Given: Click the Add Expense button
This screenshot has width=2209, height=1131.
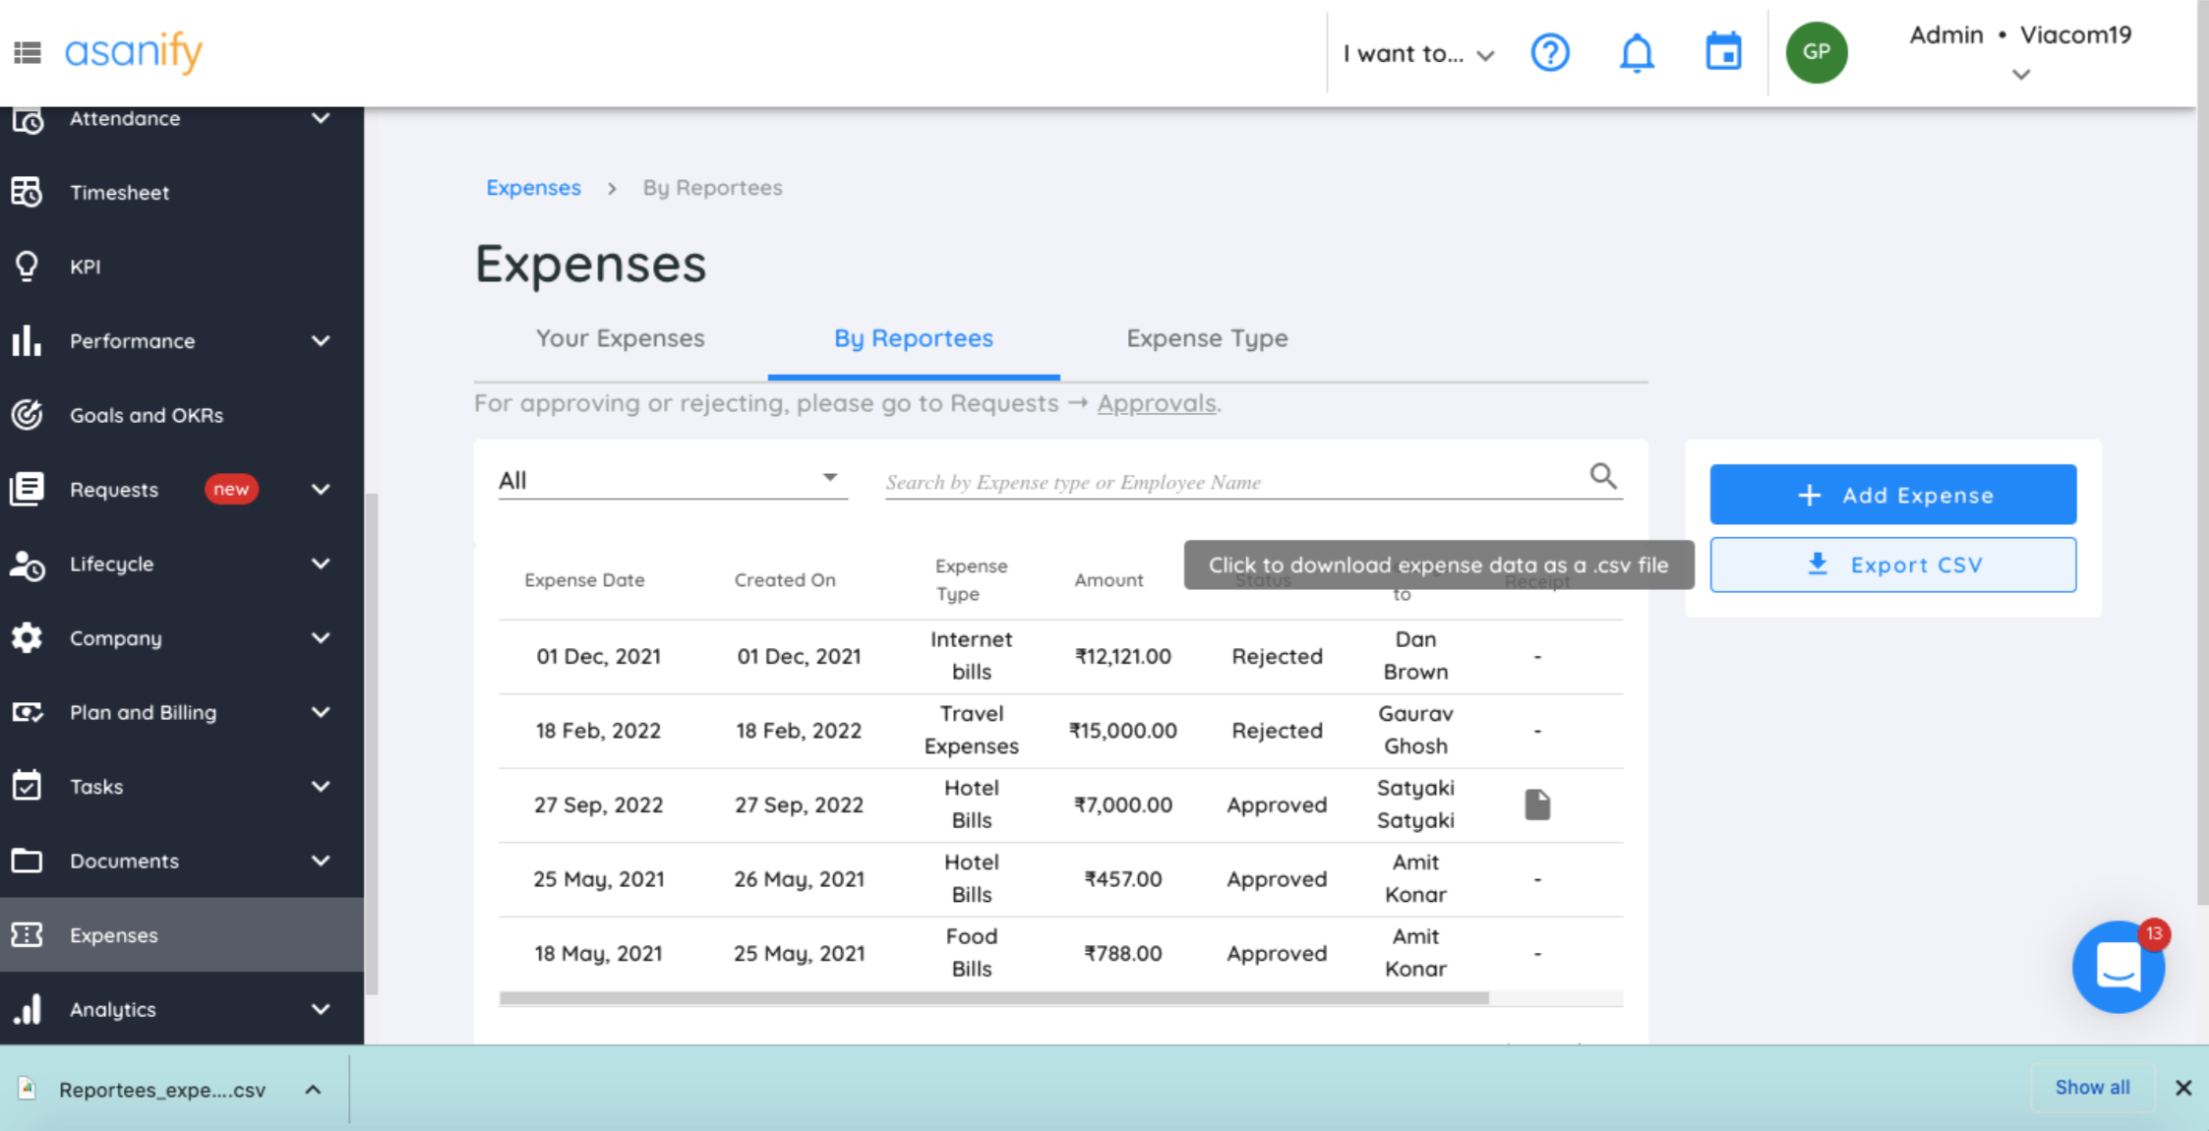Looking at the screenshot, I should click(1892, 495).
